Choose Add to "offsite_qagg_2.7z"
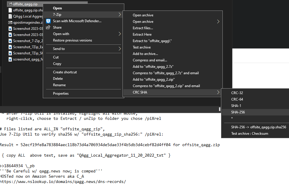289x185 pixels. pos(173,67)
